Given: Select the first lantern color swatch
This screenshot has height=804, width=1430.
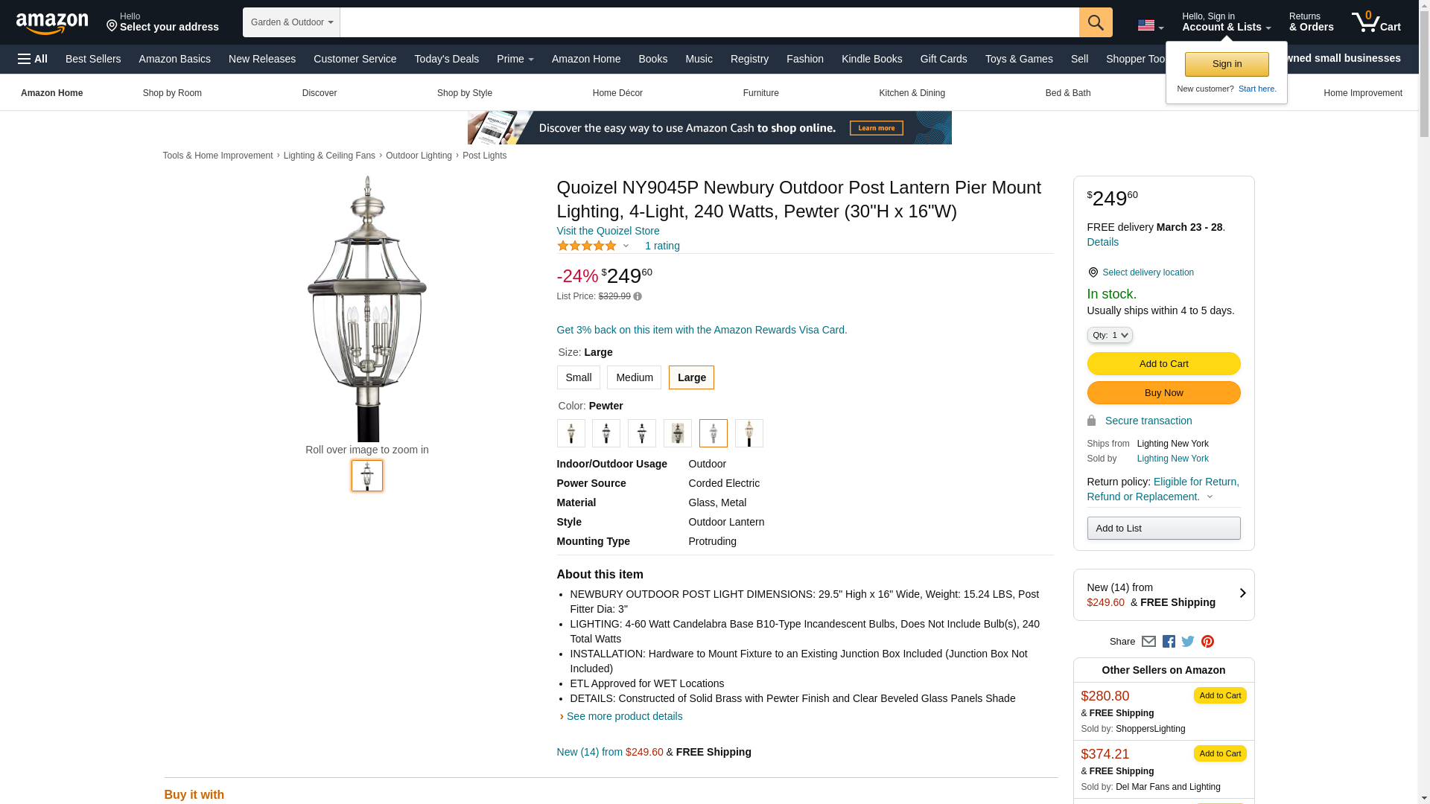Looking at the screenshot, I should click(571, 433).
